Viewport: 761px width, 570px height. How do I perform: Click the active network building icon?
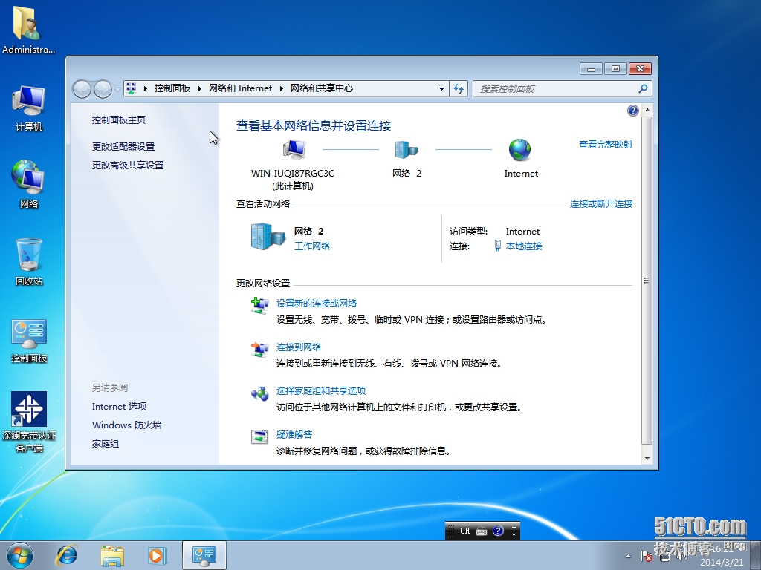click(x=268, y=237)
